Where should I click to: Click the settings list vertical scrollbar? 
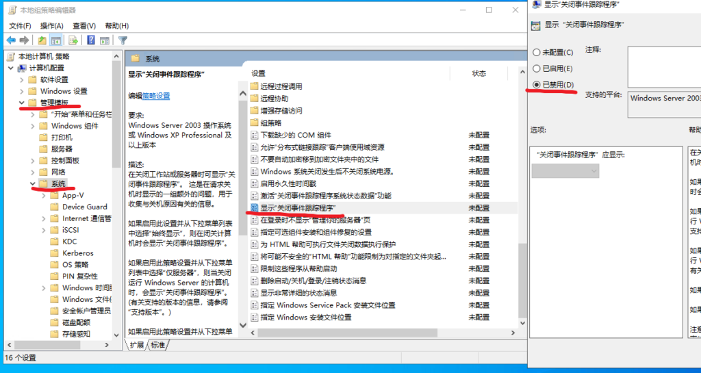tap(523, 205)
